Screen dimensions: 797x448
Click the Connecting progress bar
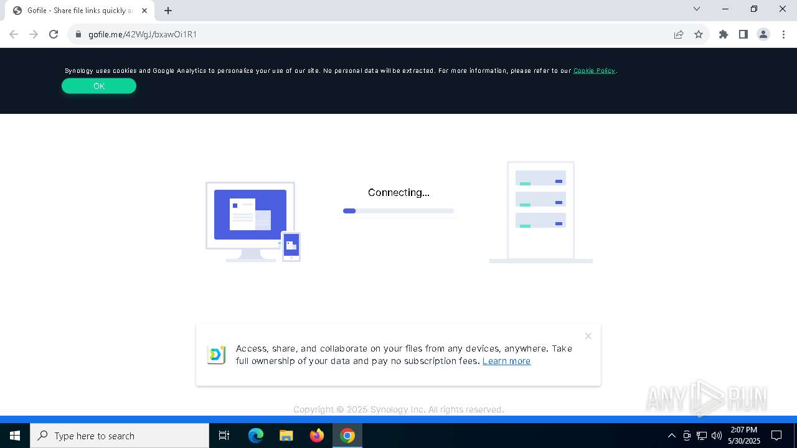[x=398, y=211]
